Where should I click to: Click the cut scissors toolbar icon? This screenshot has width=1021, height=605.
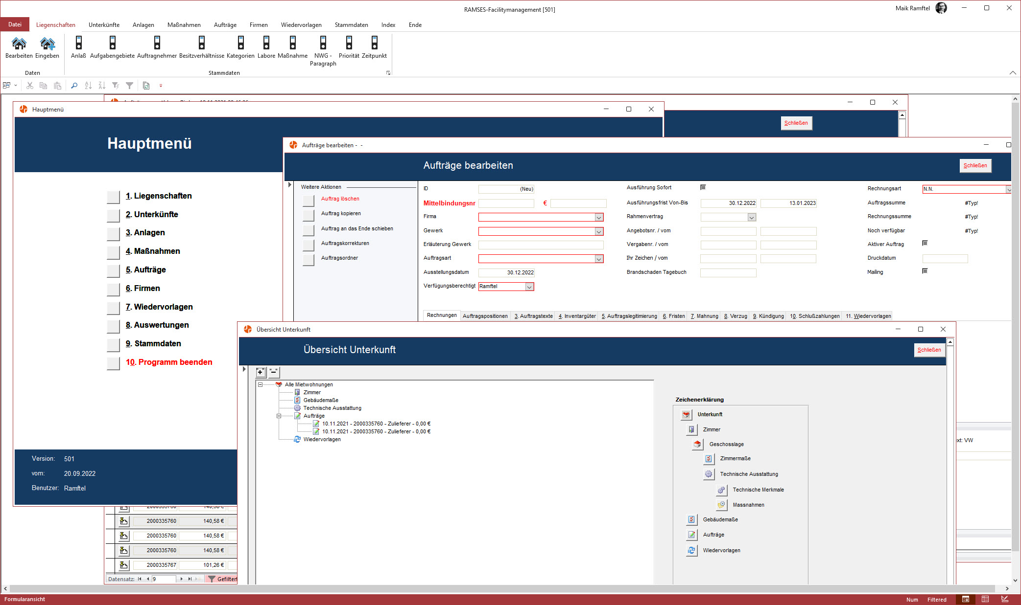pos(30,86)
